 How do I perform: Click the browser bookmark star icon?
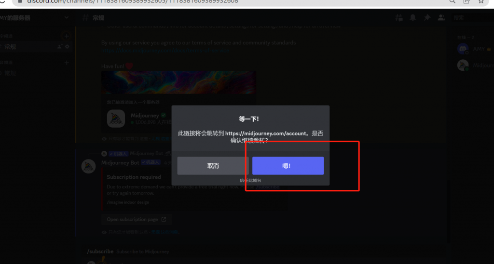pyautogui.click(x=481, y=1)
